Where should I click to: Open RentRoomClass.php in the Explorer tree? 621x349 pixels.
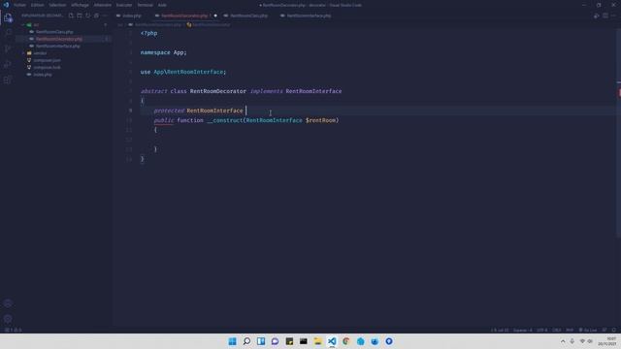[54, 32]
